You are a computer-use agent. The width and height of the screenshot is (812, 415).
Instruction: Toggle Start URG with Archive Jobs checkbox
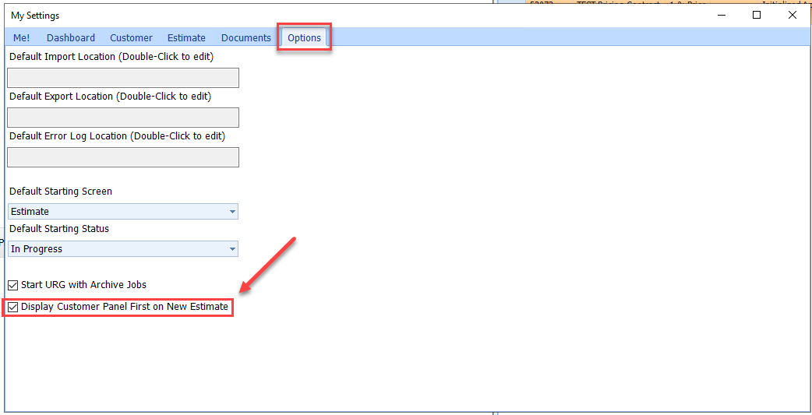[13, 285]
